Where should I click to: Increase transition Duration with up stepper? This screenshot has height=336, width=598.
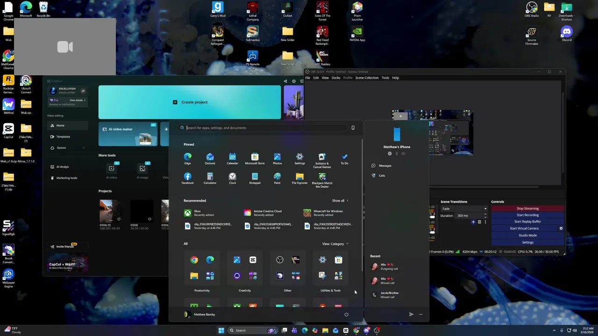tap(485, 214)
